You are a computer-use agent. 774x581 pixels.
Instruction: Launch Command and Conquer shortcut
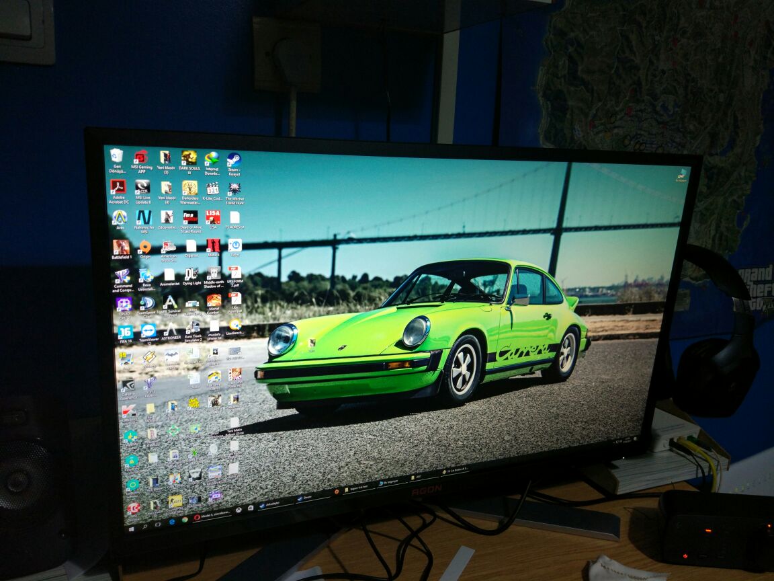(x=123, y=280)
